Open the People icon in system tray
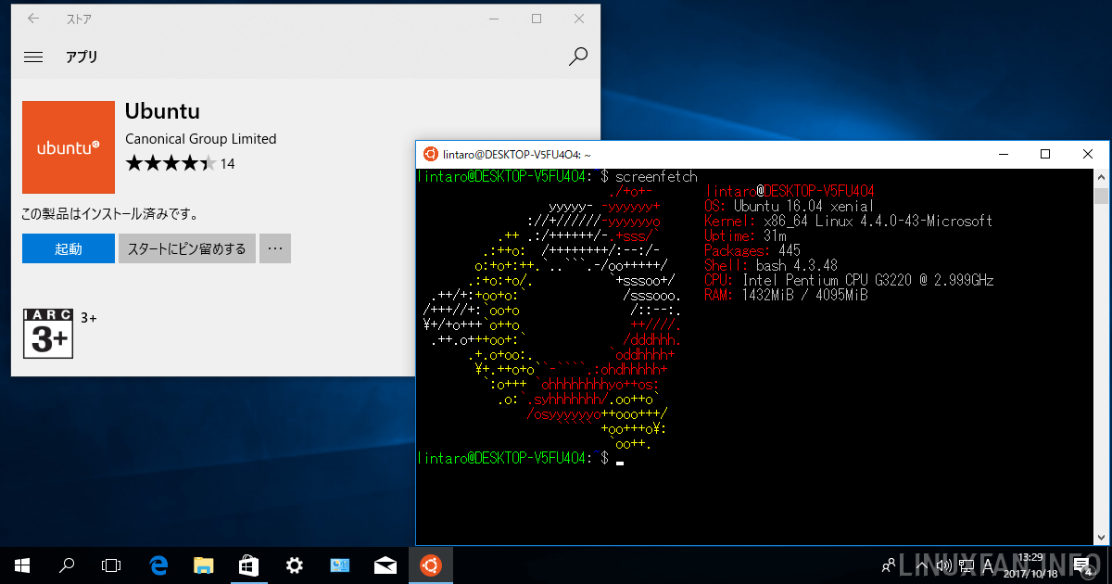 click(x=889, y=565)
